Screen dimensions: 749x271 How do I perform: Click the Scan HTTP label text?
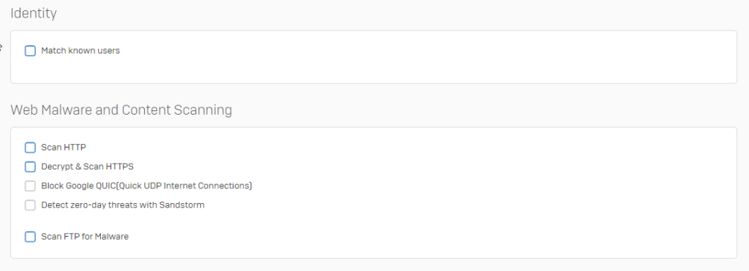pyautogui.click(x=64, y=148)
